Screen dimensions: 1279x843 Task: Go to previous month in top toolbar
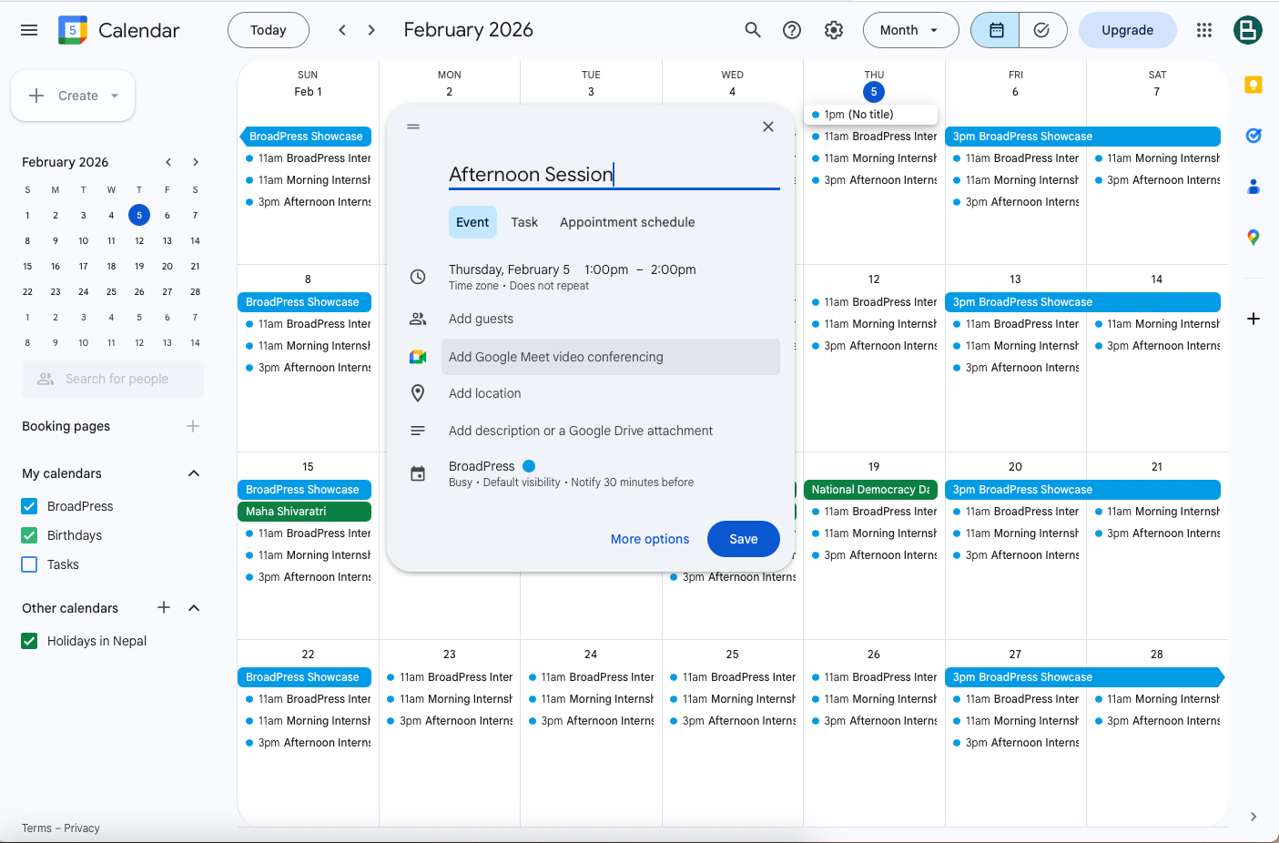point(342,30)
